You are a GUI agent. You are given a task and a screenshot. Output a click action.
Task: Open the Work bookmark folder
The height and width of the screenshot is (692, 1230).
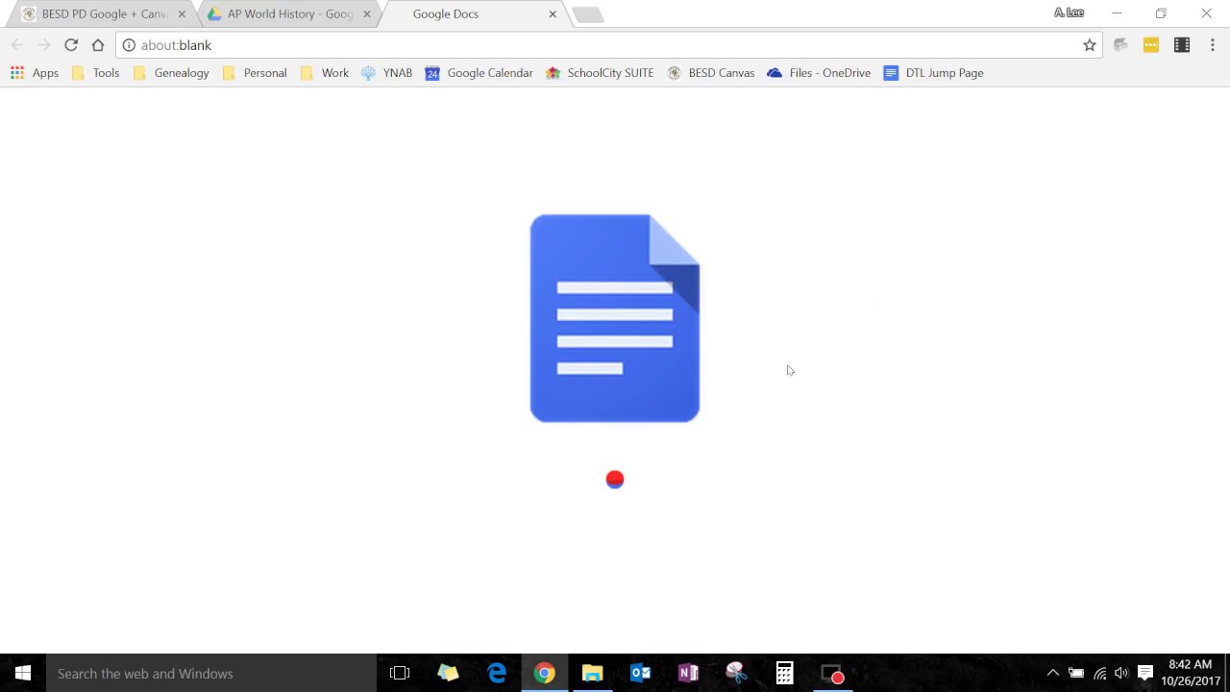(x=325, y=73)
